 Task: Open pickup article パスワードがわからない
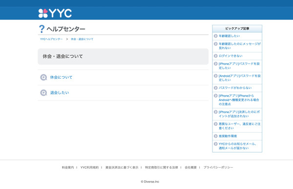(x=235, y=88)
